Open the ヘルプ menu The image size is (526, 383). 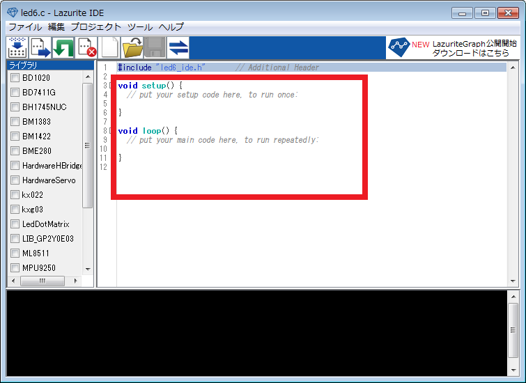[171, 27]
